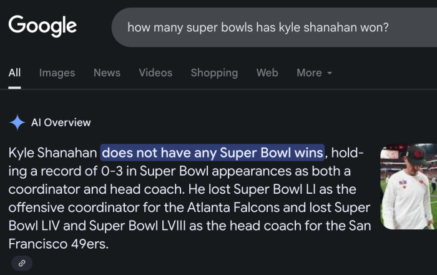The image size is (437, 275).
Task: Click the Google logo
Action: coord(42,26)
